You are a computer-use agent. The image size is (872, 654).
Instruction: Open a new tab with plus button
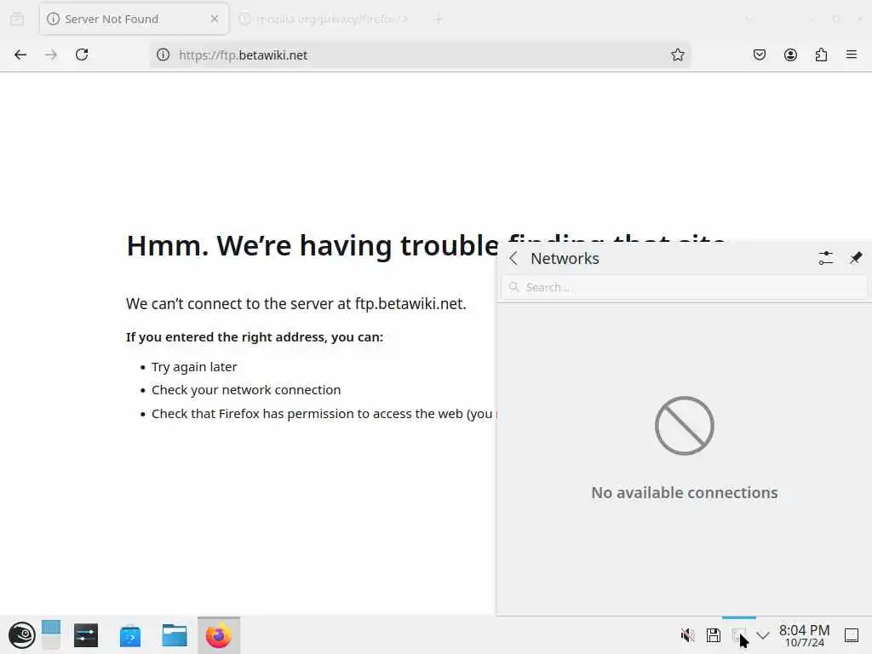(439, 20)
